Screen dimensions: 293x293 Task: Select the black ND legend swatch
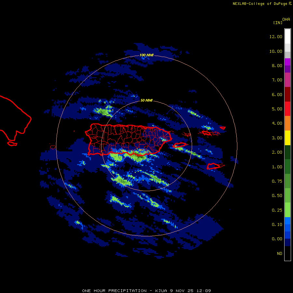click(287, 253)
